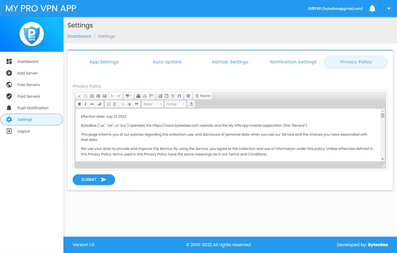Click the MY PRO VPN APP title
Viewport: 397px width, 253px height.
coord(41,8)
